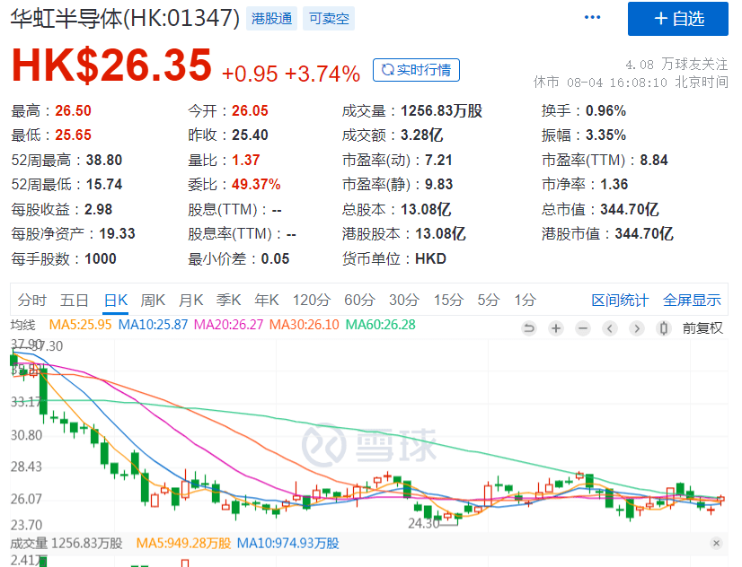Move chart left with the previous arrow icon
742x567 pixels.
coord(610,328)
